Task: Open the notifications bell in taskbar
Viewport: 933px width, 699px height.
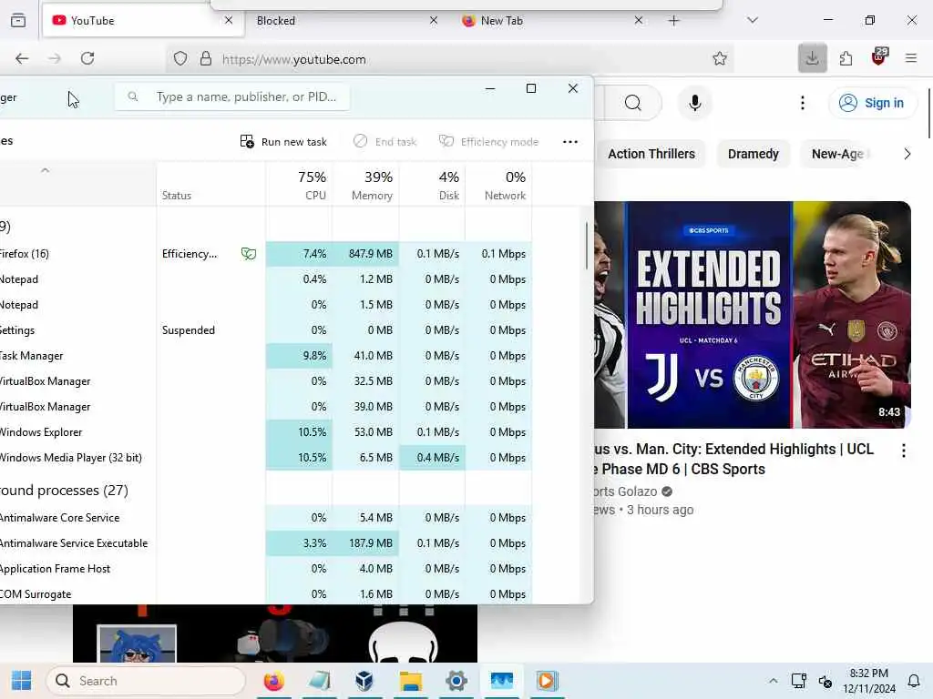Action: [x=913, y=681]
